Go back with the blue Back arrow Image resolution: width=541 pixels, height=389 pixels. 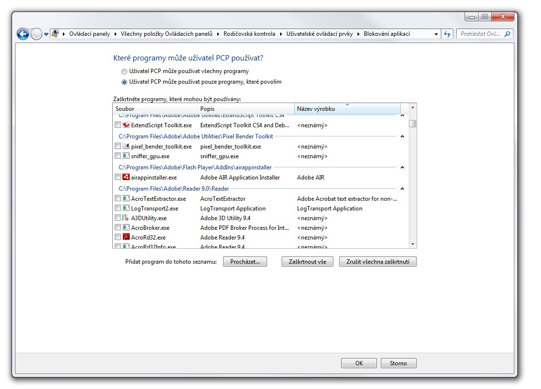tap(23, 34)
